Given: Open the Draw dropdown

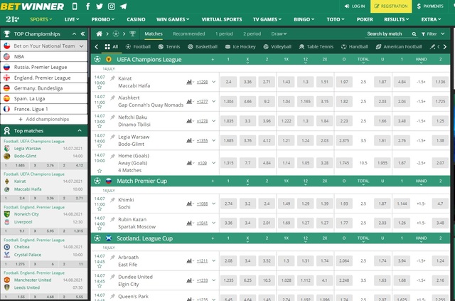Looking at the screenshot, I should 279,34.
